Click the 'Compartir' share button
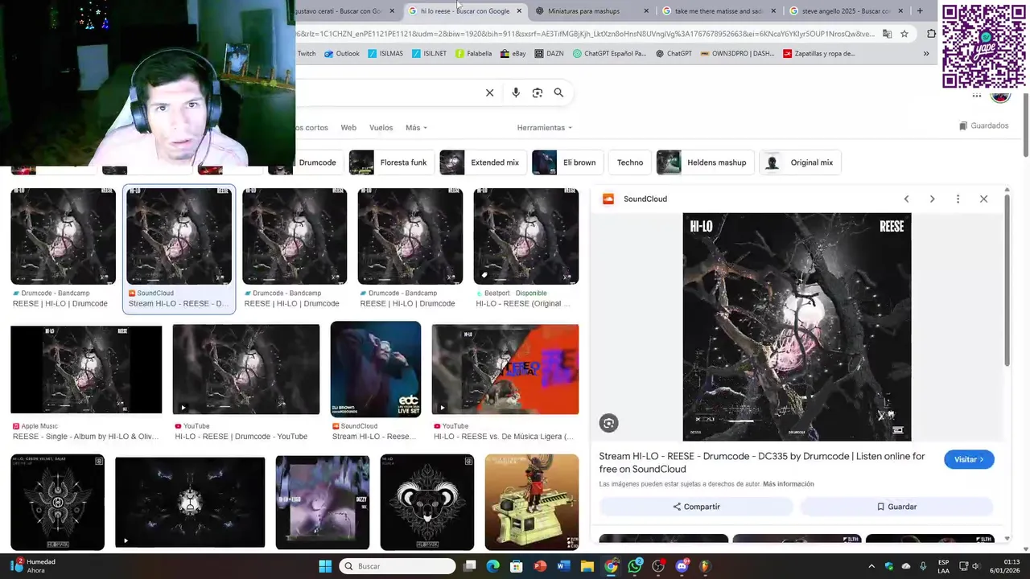This screenshot has width=1030, height=579. [x=696, y=507]
